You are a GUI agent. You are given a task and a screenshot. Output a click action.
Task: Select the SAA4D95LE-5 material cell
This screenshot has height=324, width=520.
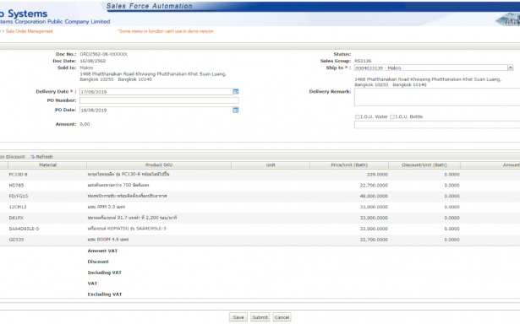click(24, 229)
